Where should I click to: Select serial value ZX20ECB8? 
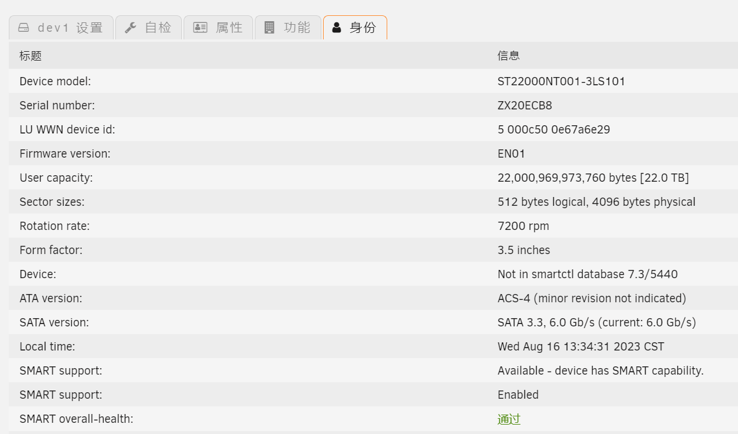(x=525, y=105)
